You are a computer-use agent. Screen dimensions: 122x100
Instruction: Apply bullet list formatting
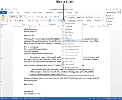tap(42, 17)
